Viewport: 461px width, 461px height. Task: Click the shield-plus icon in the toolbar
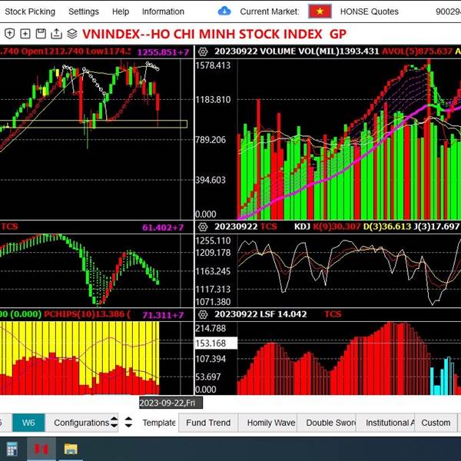click(9, 34)
